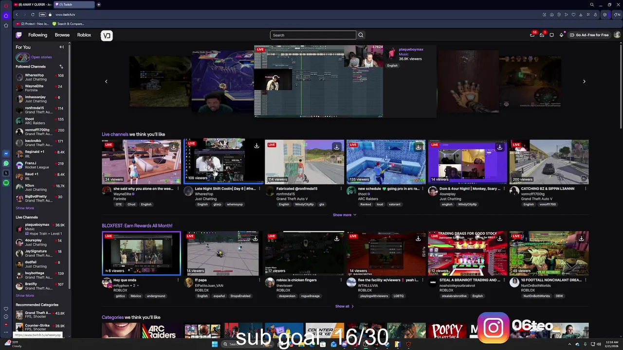Open the Spotify sidebar icon
This screenshot has width=623, height=350.
click(6, 183)
